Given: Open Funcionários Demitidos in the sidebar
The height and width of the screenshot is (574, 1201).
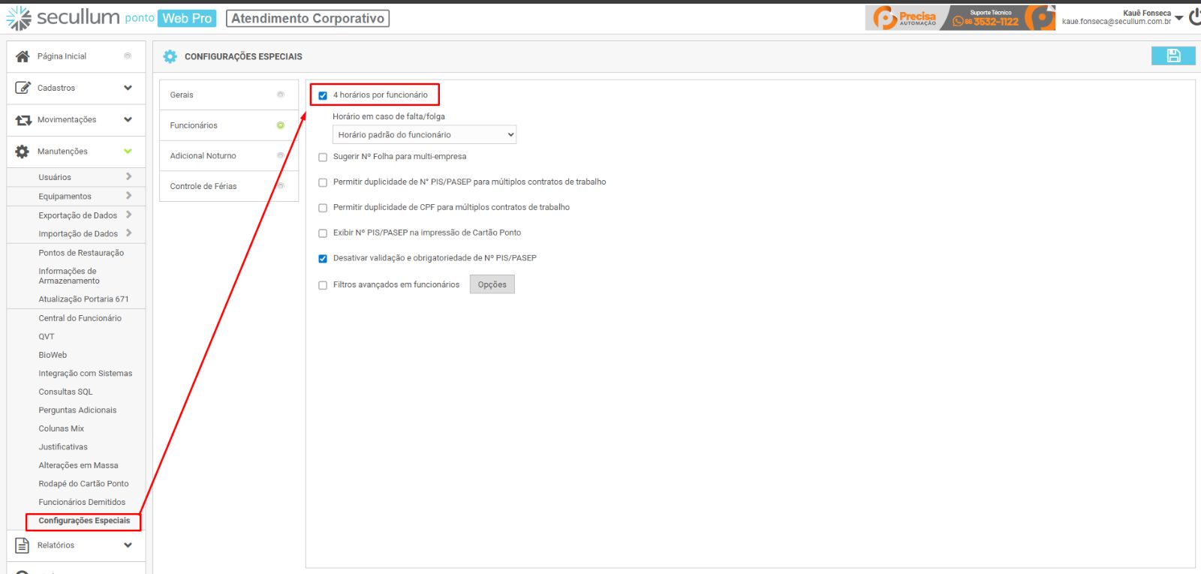Looking at the screenshot, I should tap(82, 502).
